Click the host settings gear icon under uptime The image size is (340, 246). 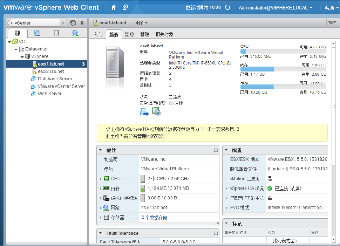156,112
